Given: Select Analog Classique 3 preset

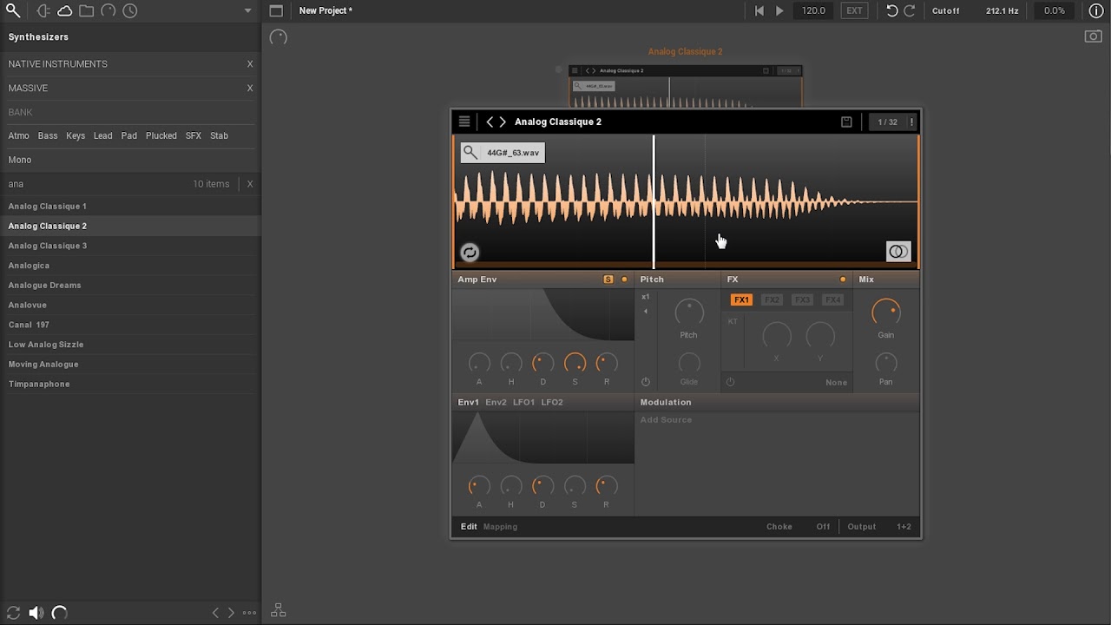Looking at the screenshot, I should point(130,246).
